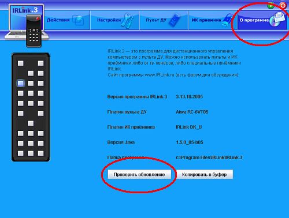The height and width of the screenshot is (218, 289).
Task: Click the bottom-left button on the remote diagram
Action: [21, 153]
